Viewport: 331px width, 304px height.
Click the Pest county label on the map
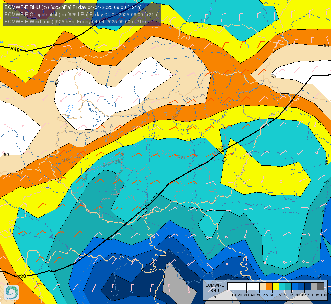[x=182, y=157]
